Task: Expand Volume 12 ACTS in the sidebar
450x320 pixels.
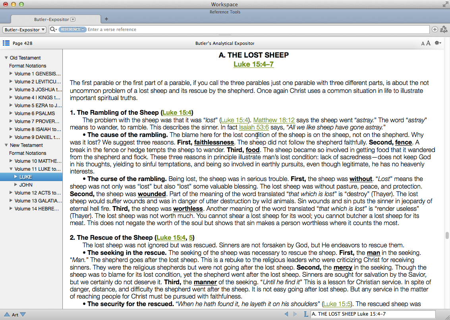Action: point(11,193)
